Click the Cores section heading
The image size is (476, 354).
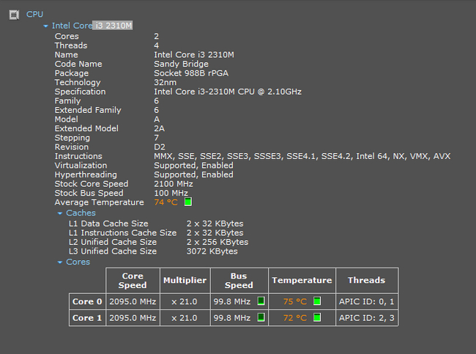click(78, 262)
